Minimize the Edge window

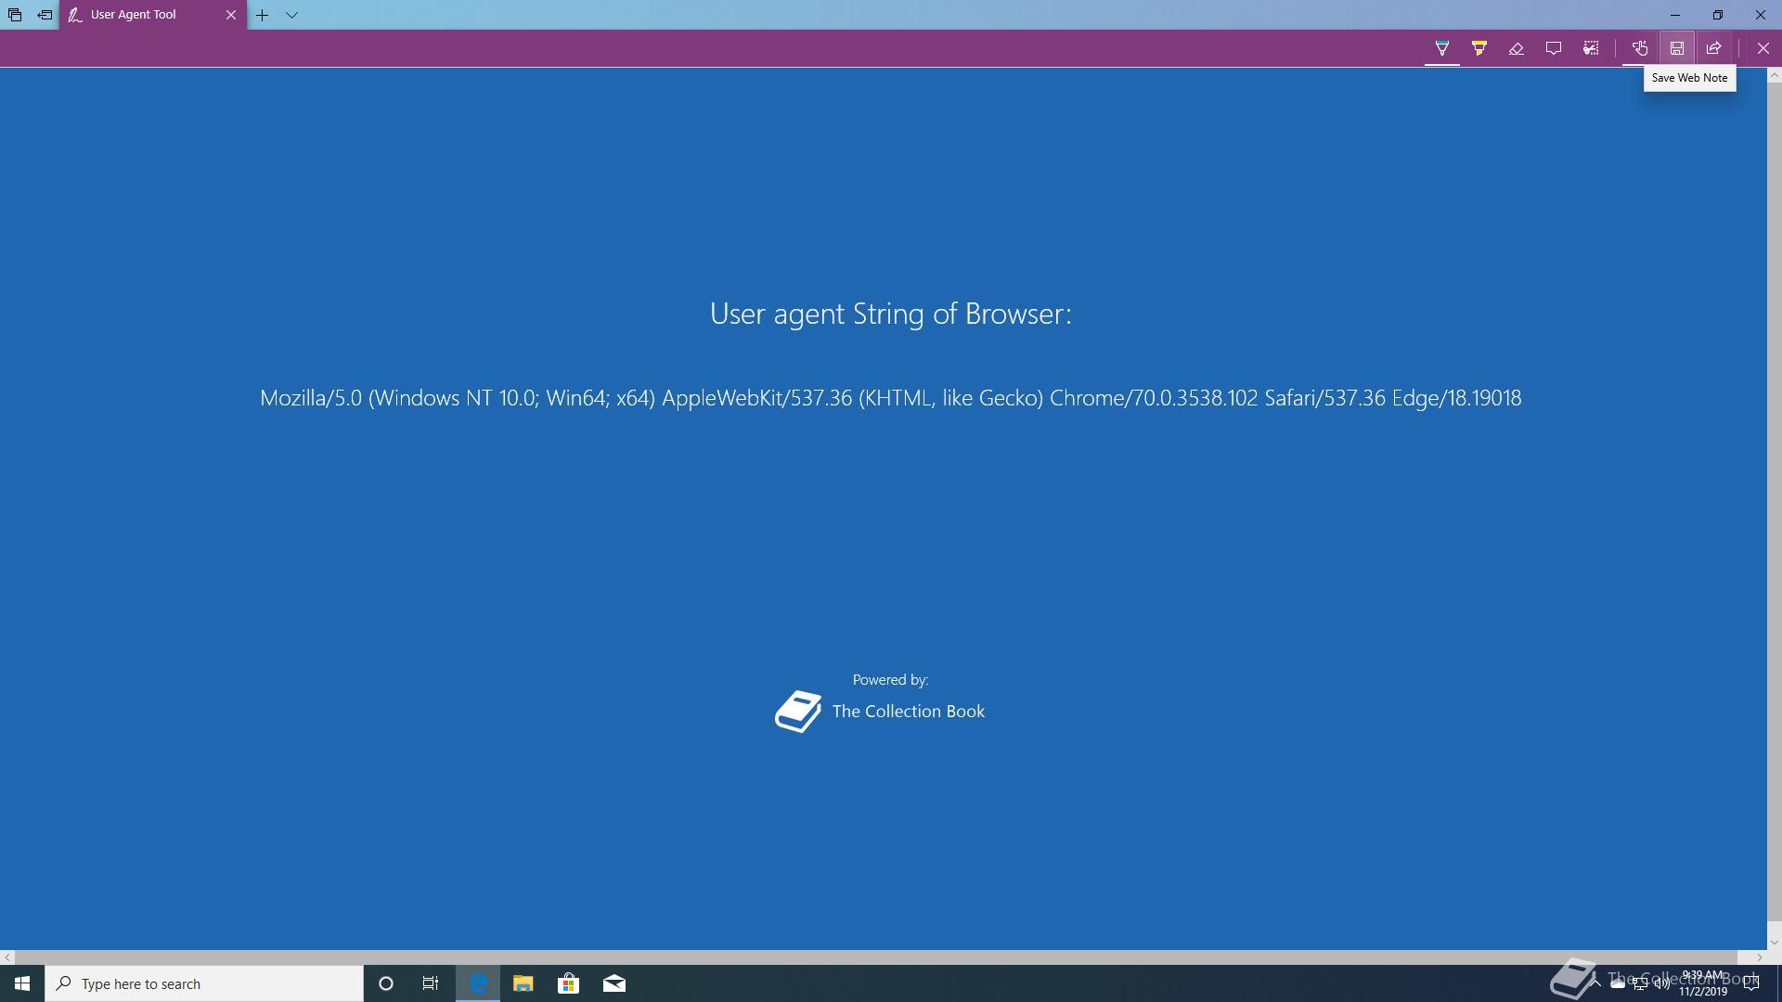click(1674, 15)
